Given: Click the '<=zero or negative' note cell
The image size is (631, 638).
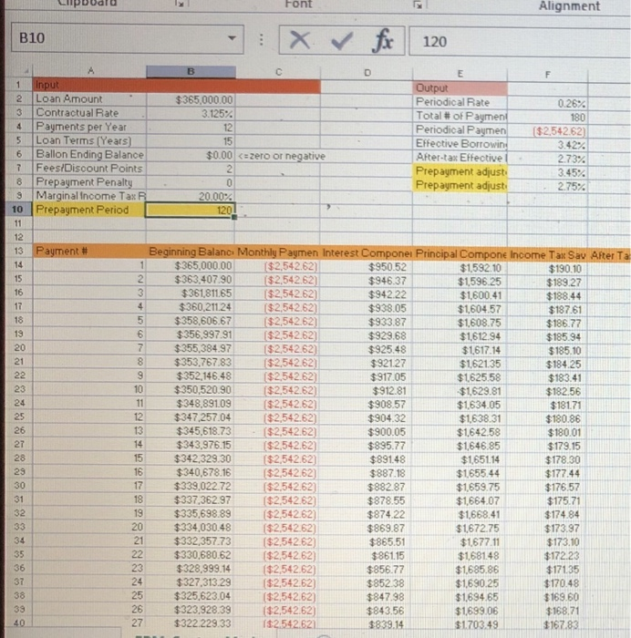Looking at the screenshot, I should tap(281, 156).
